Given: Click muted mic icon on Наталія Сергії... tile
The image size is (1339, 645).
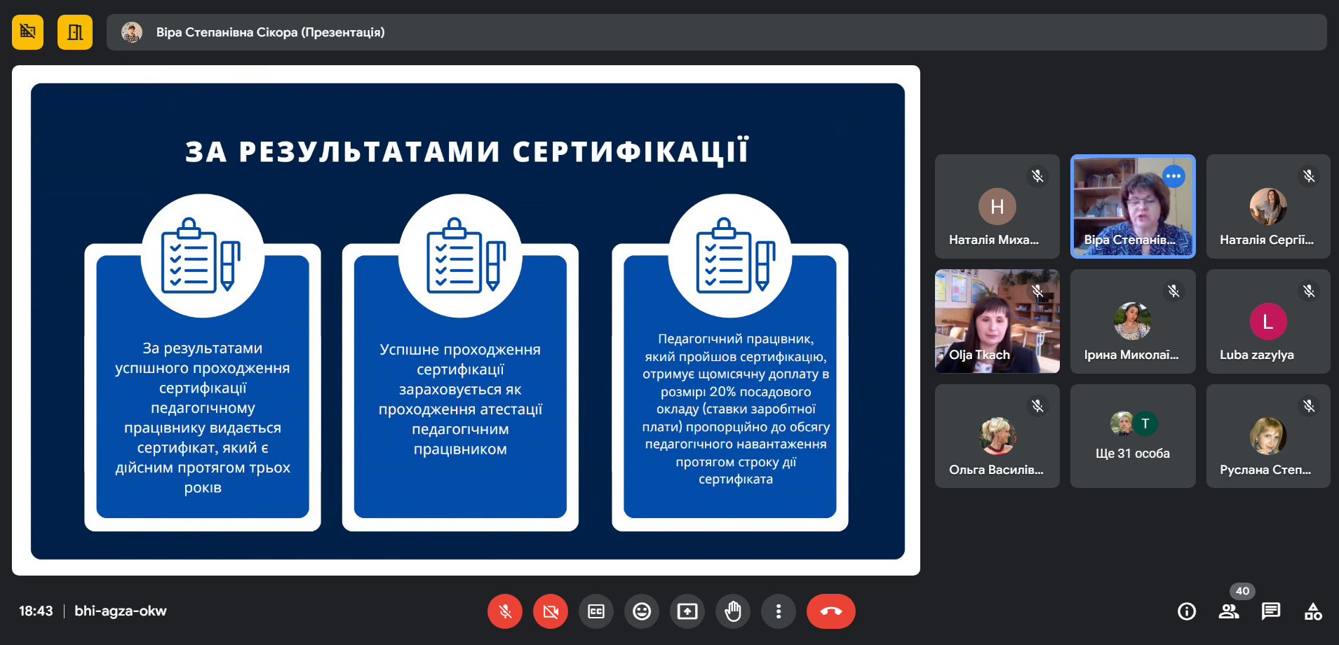Looking at the screenshot, I should click(x=1309, y=176).
